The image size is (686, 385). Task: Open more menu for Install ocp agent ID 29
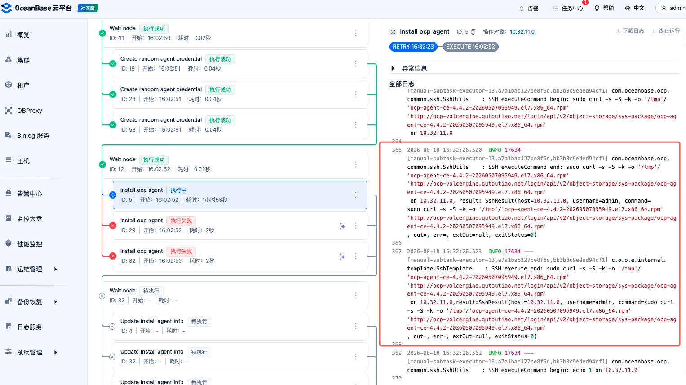pos(356,226)
